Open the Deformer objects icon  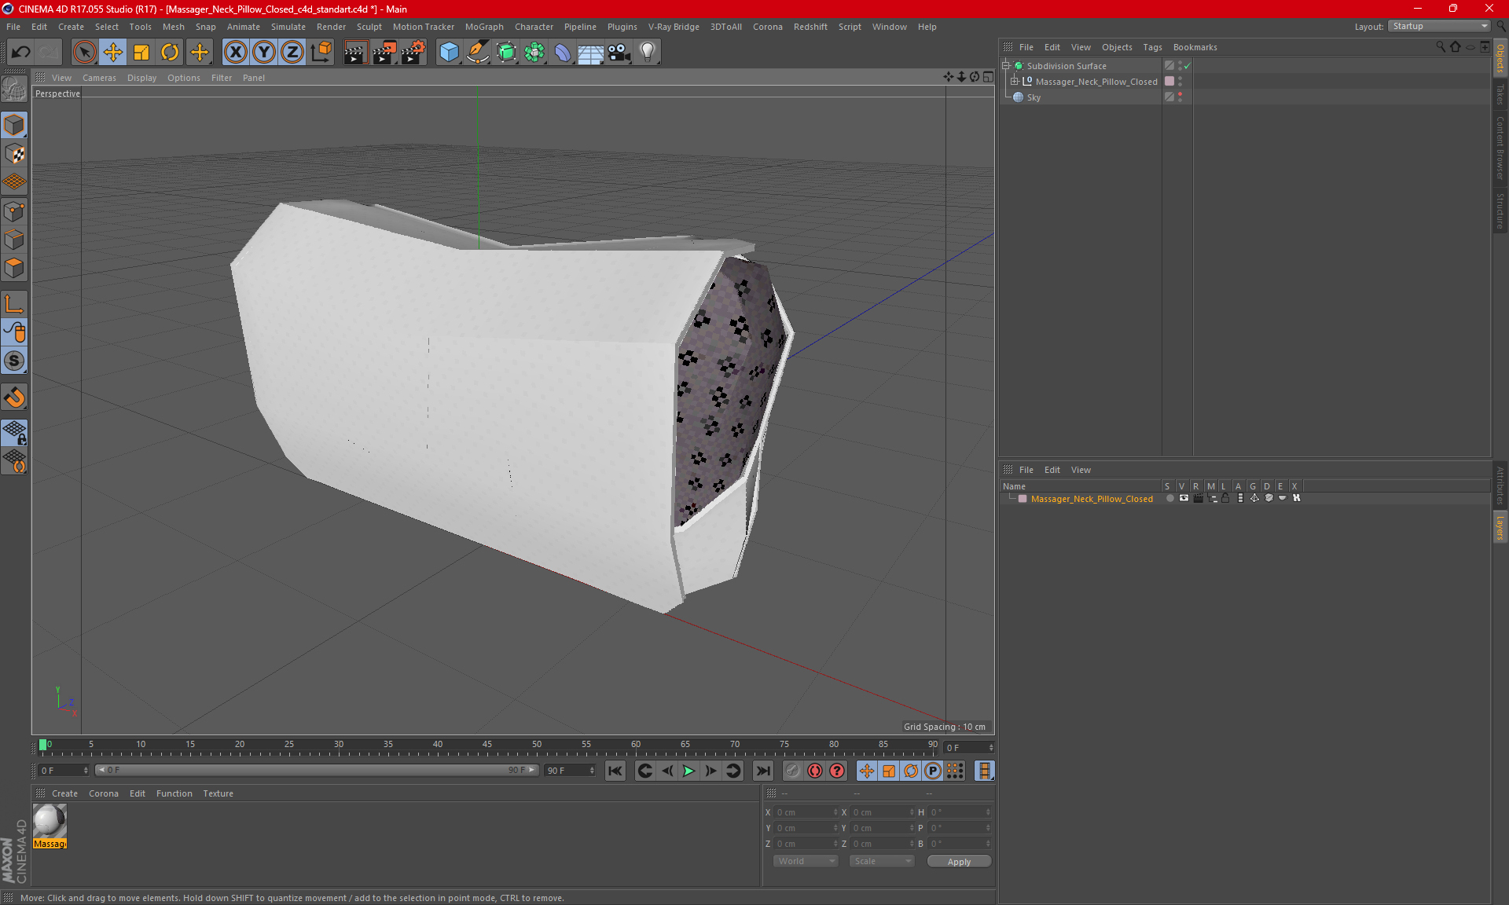point(563,52)
